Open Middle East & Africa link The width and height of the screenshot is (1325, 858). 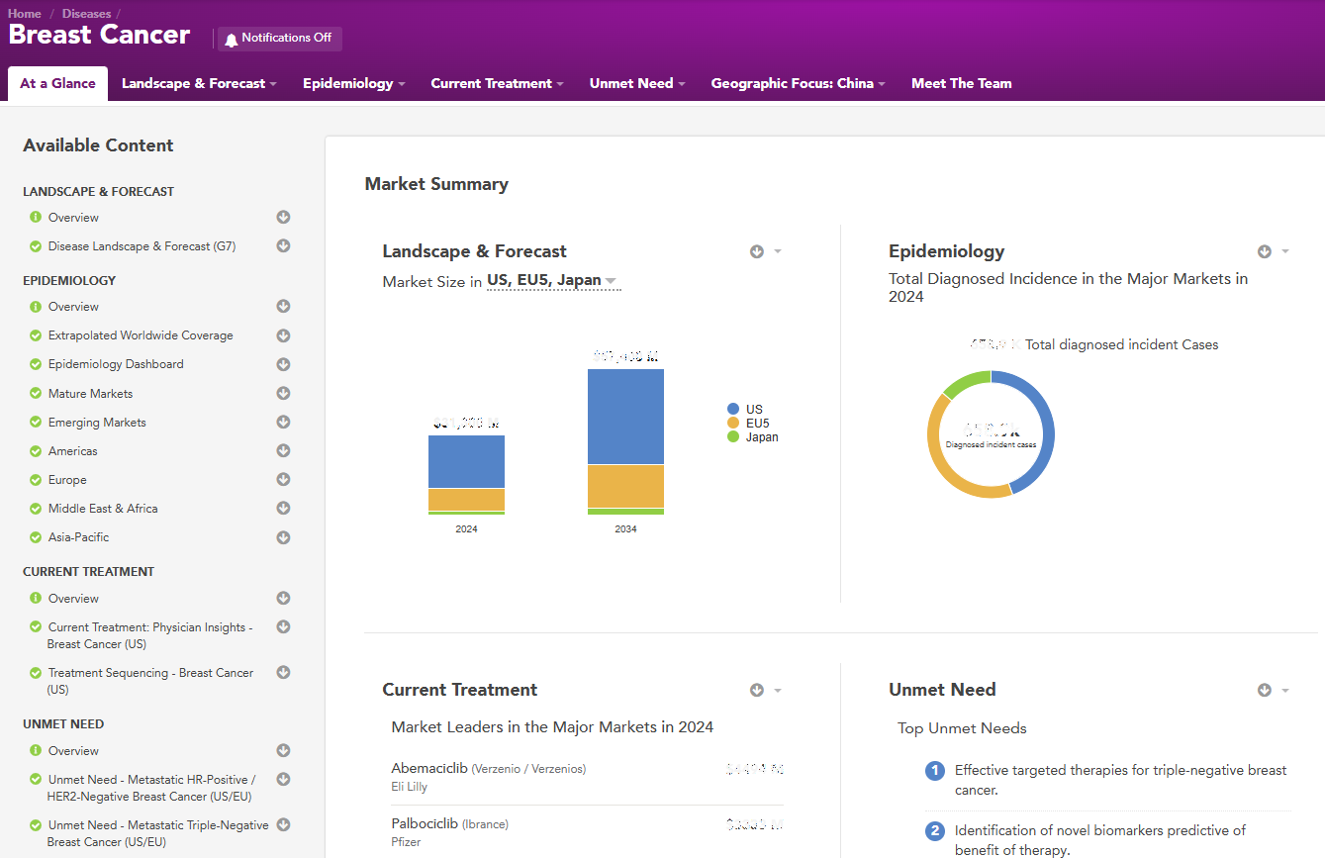pyautogui.click(x=103, y=509)
